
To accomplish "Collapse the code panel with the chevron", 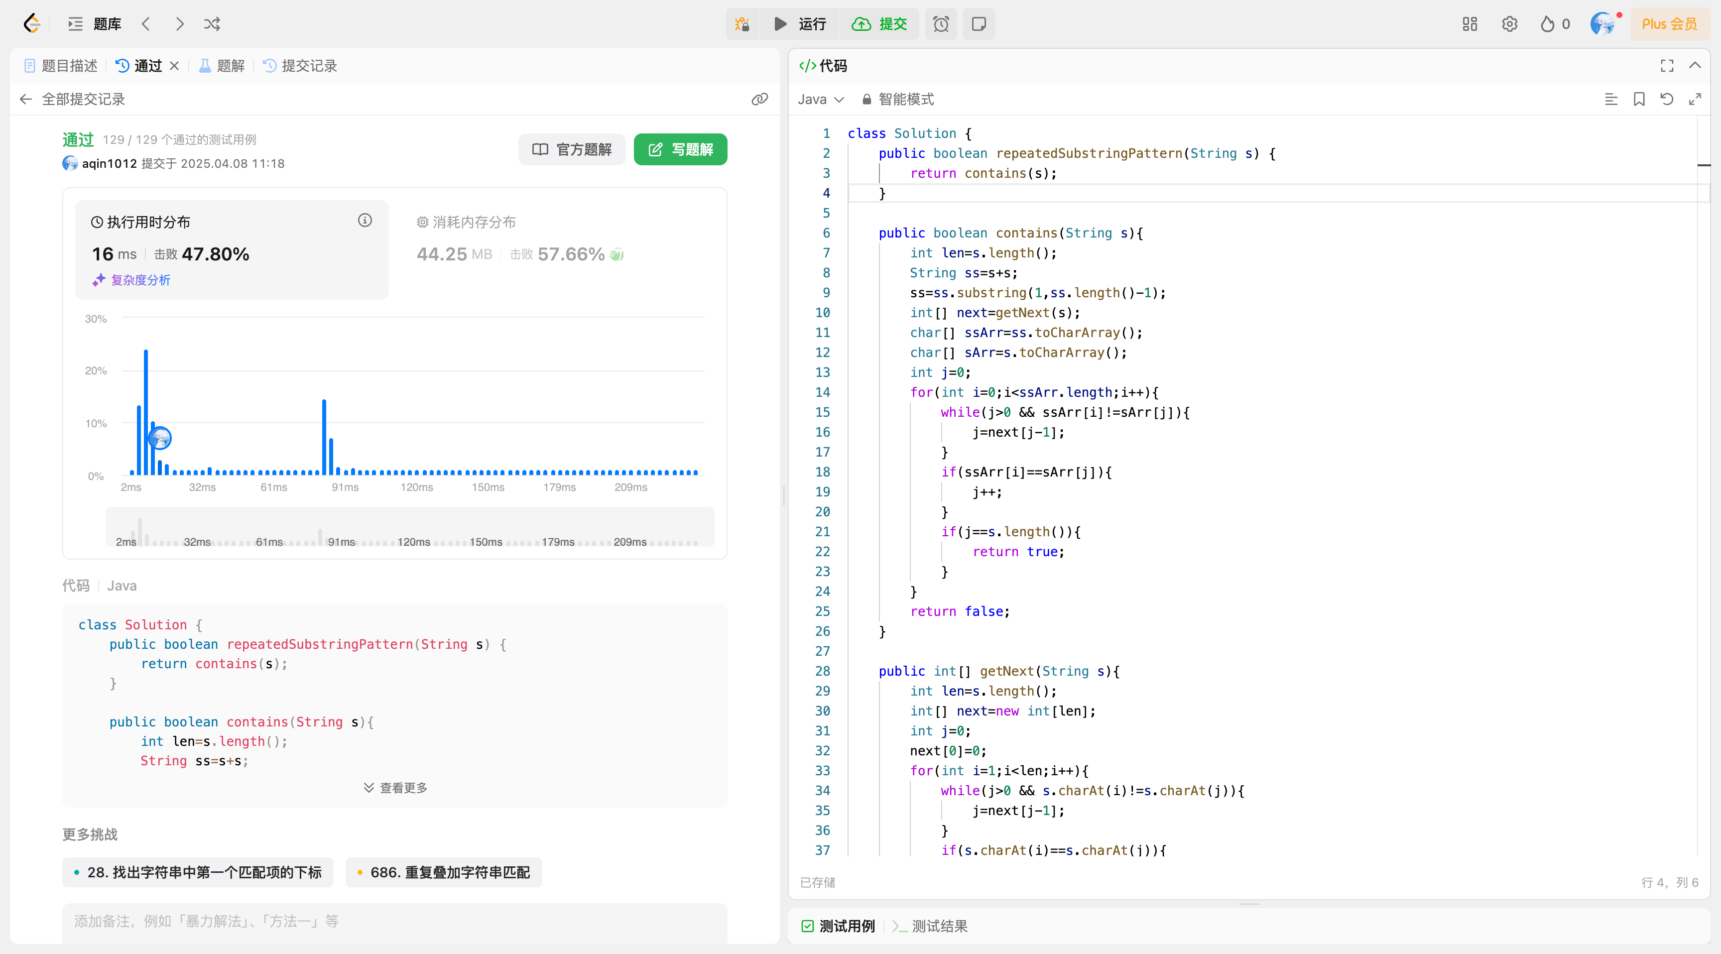I will [x=1696, y=65].
